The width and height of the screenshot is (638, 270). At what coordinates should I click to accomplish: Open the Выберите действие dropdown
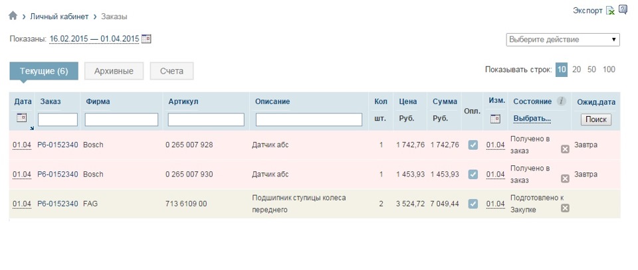(x=563, y=40)
